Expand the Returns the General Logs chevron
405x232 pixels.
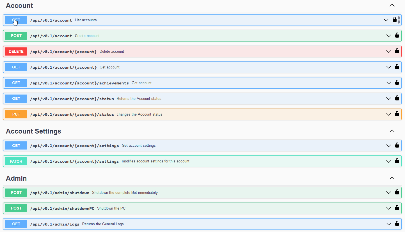pos(389,224)
